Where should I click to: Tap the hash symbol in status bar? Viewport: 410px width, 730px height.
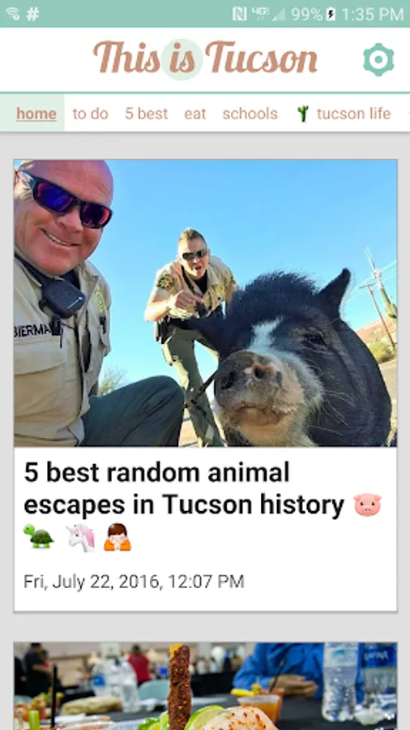click(x=33, y=14)
